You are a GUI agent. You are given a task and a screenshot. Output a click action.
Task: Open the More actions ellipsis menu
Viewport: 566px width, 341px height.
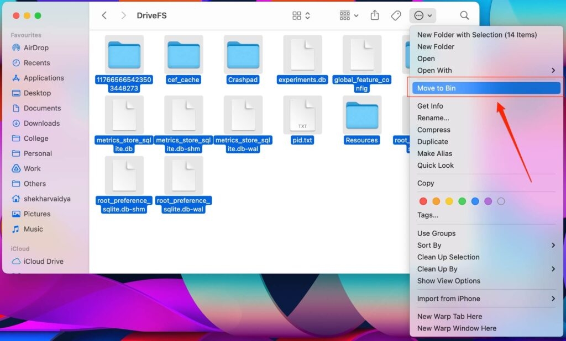tap(423, 15)
